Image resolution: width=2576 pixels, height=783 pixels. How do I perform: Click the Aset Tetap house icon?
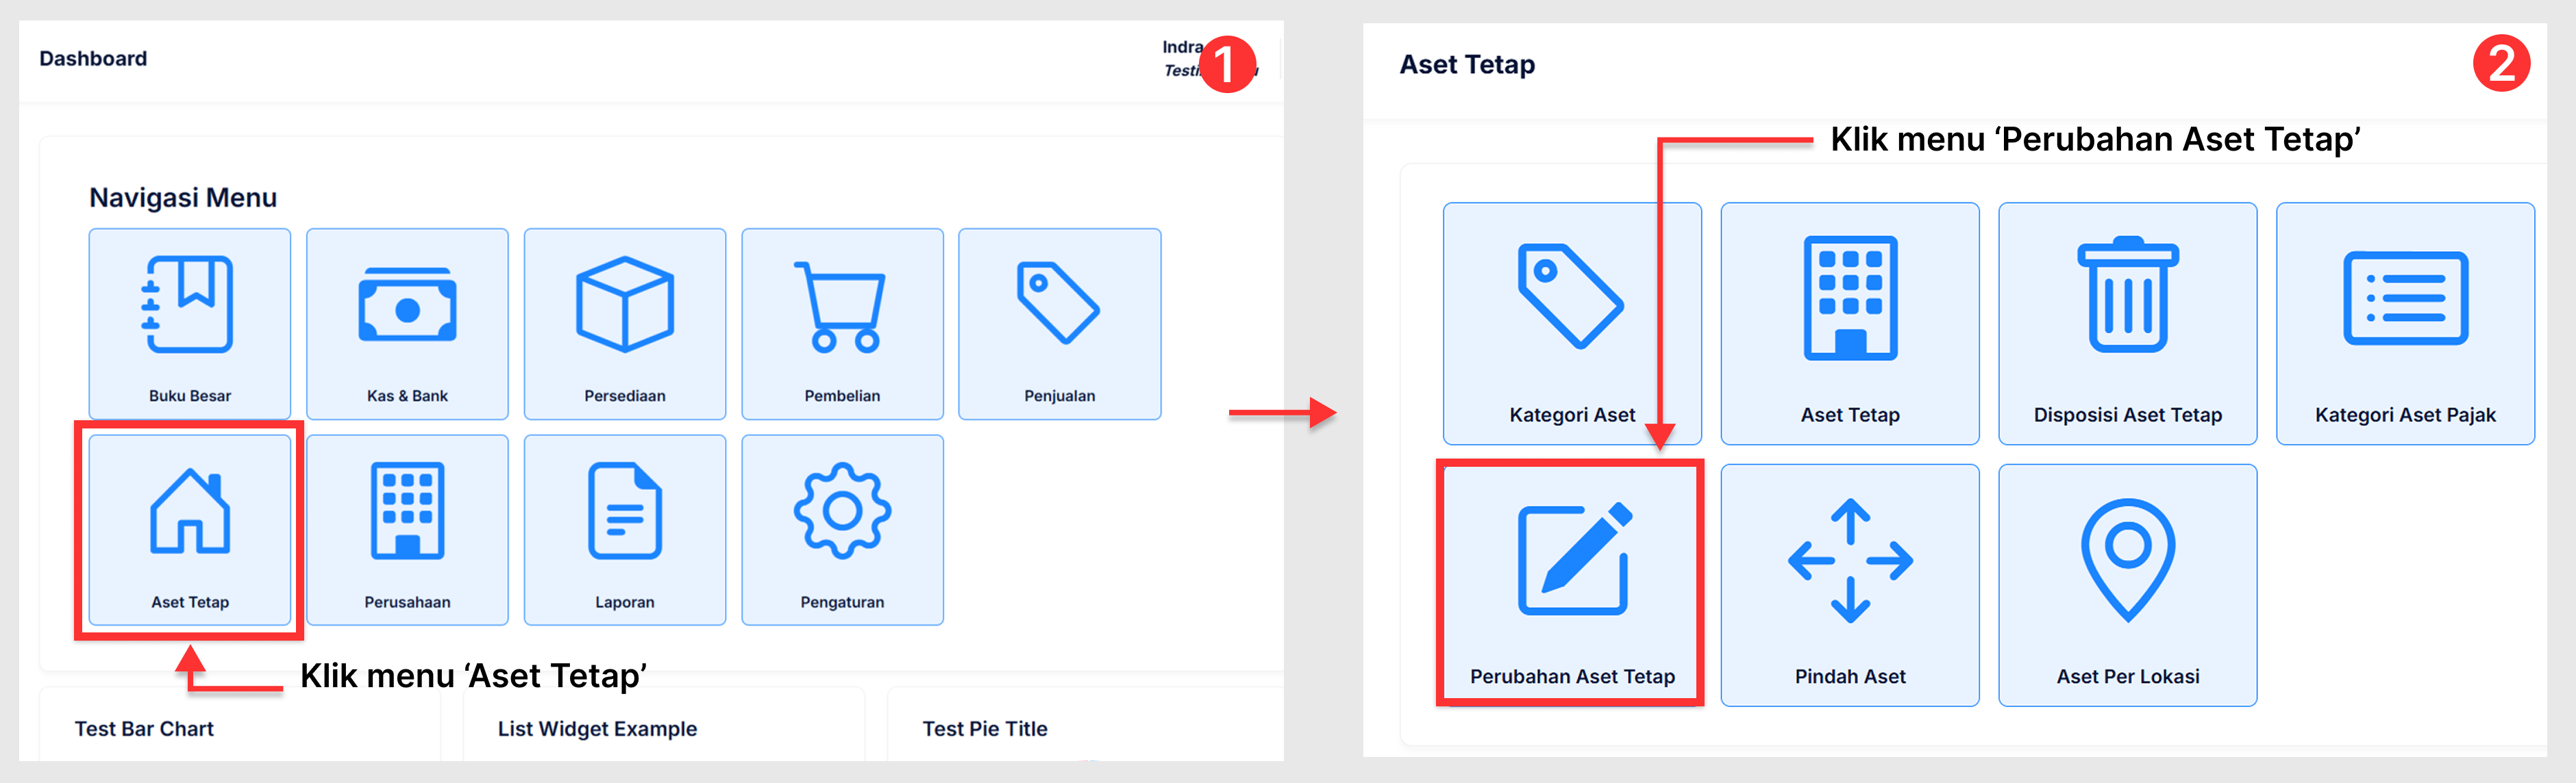point(189,511)
